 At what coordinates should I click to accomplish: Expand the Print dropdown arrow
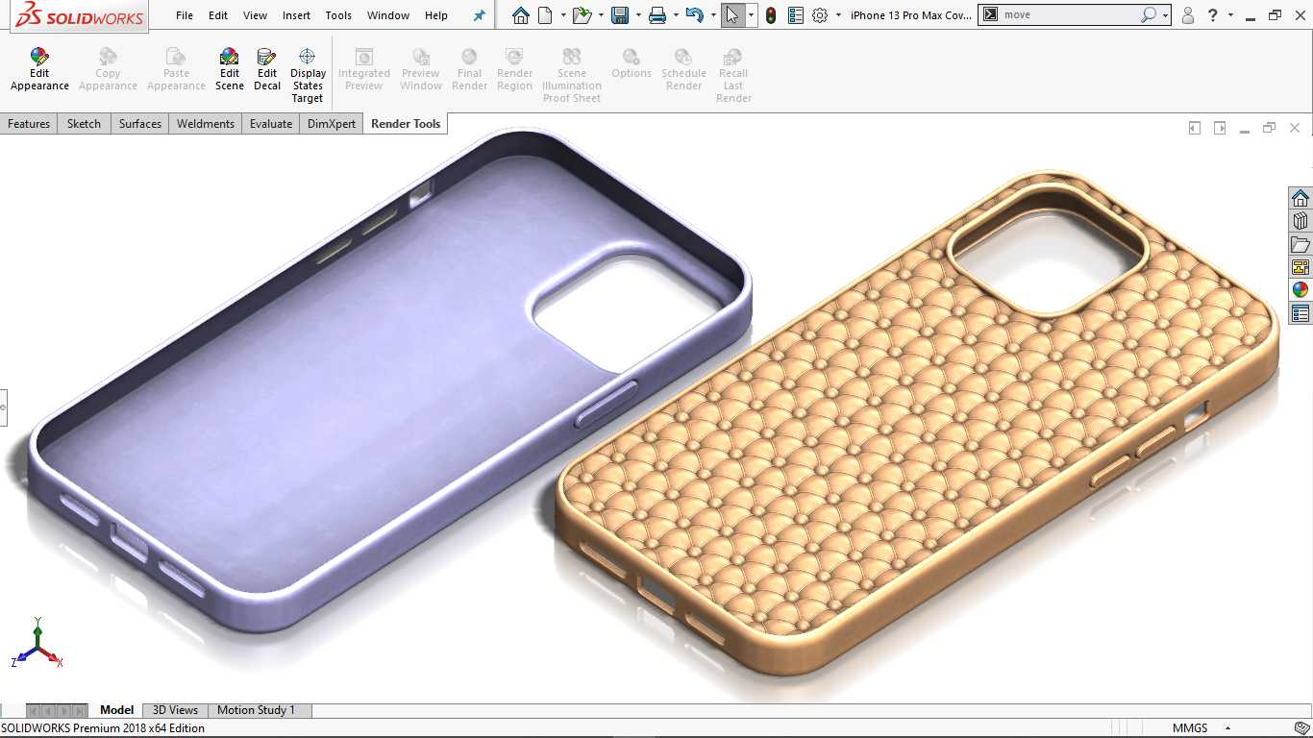tap(676, 15)
